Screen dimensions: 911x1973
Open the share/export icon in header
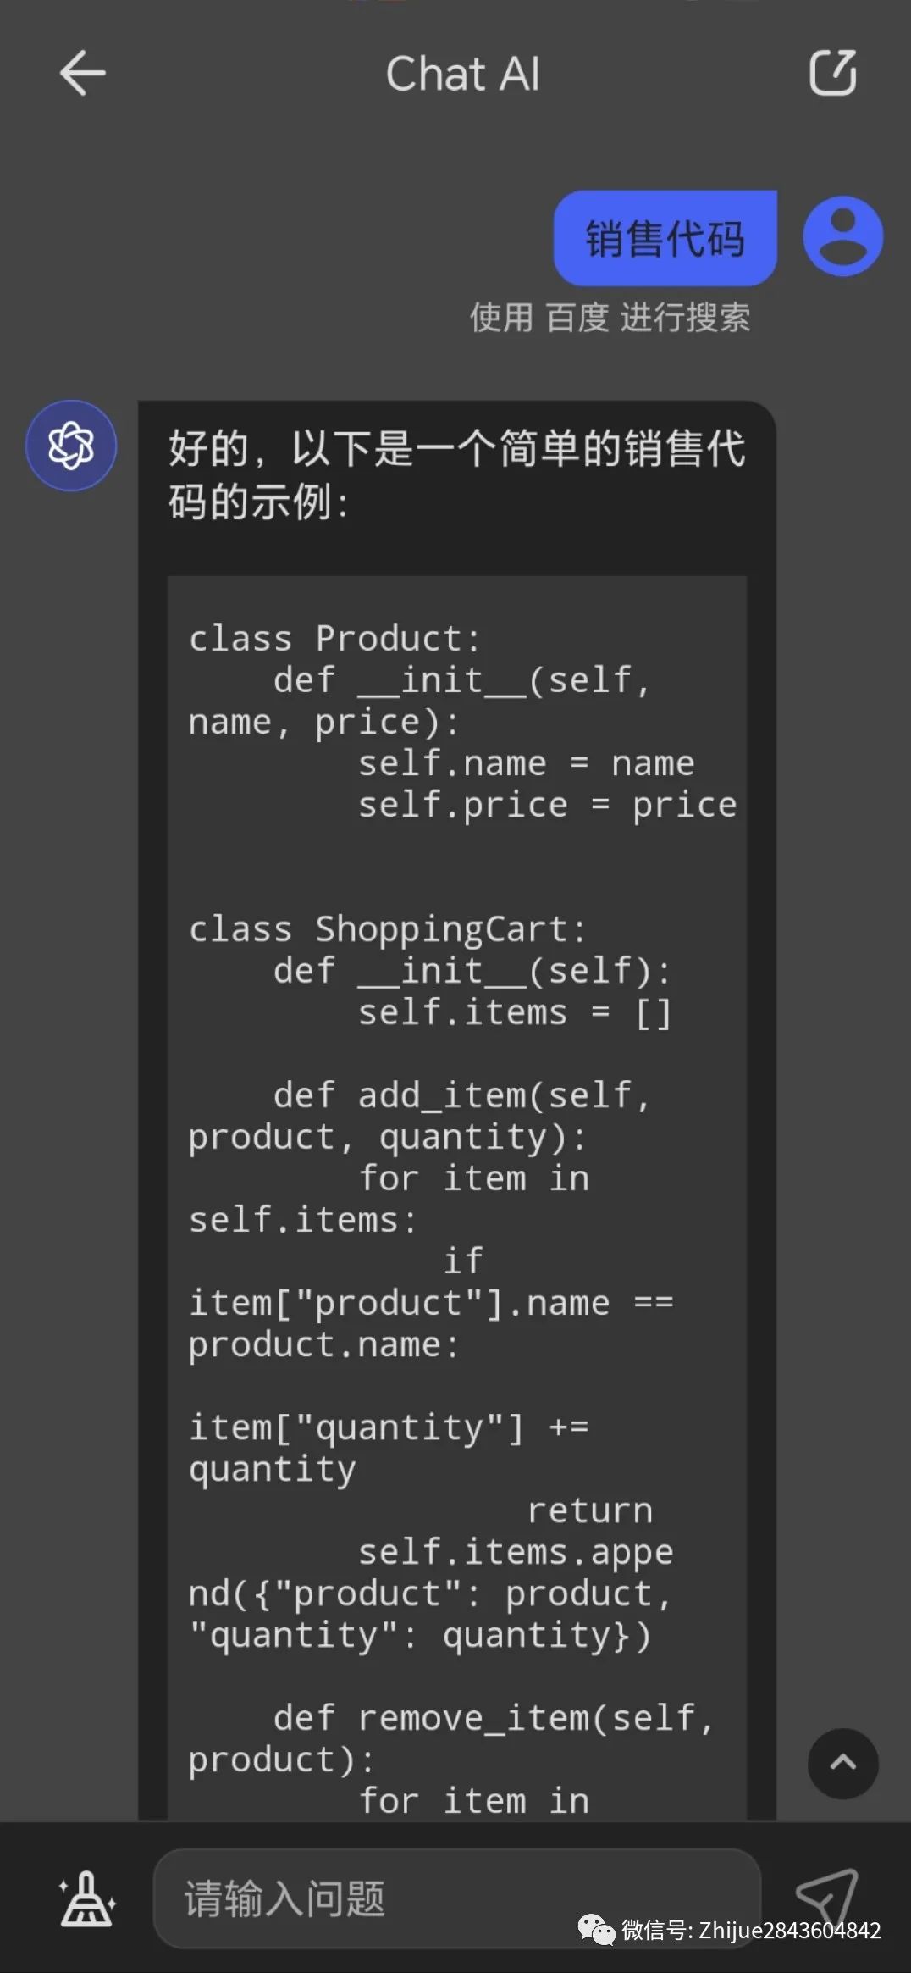tap(833, 73)
